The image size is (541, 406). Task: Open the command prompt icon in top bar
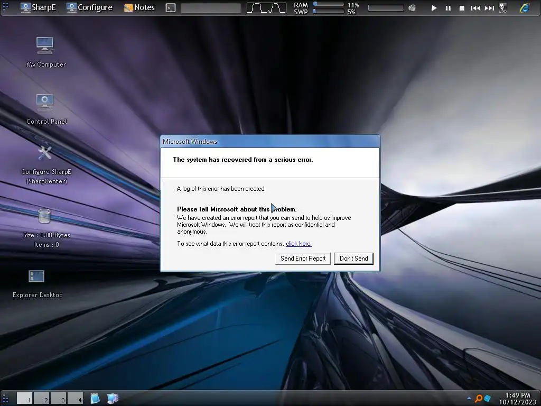(x=171, y=7)
